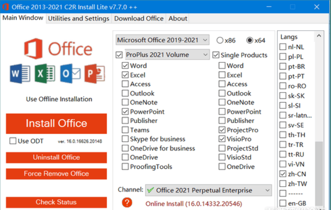
Task: Check Outlook under Single Products
Action: click(222, 93)
